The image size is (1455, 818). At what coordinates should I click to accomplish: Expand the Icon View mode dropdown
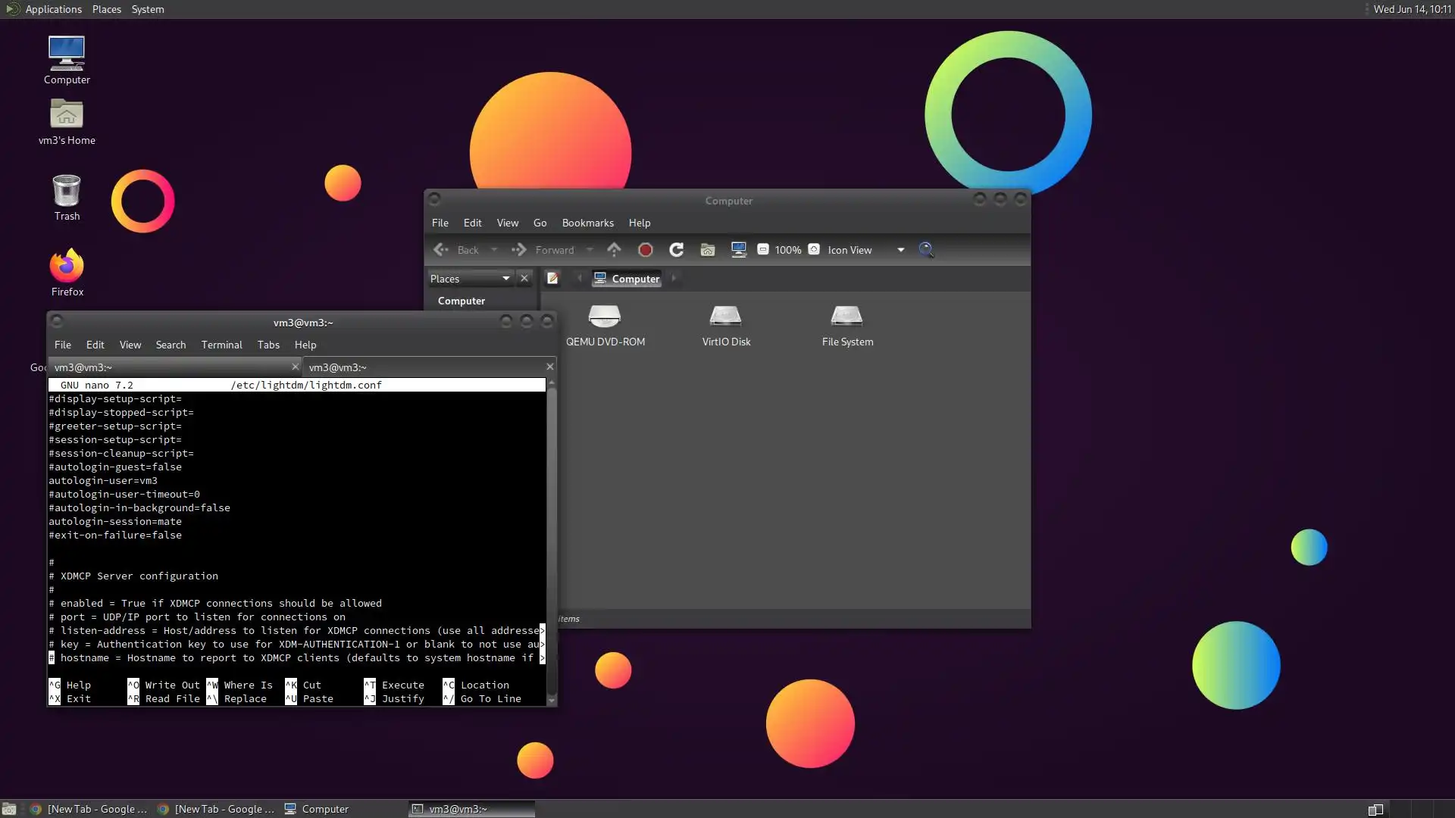coord(900,250)
